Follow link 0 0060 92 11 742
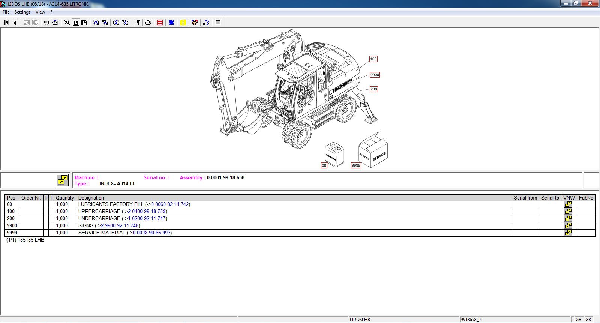This screenshot has width=600, height=323. [x=170, y=204]
